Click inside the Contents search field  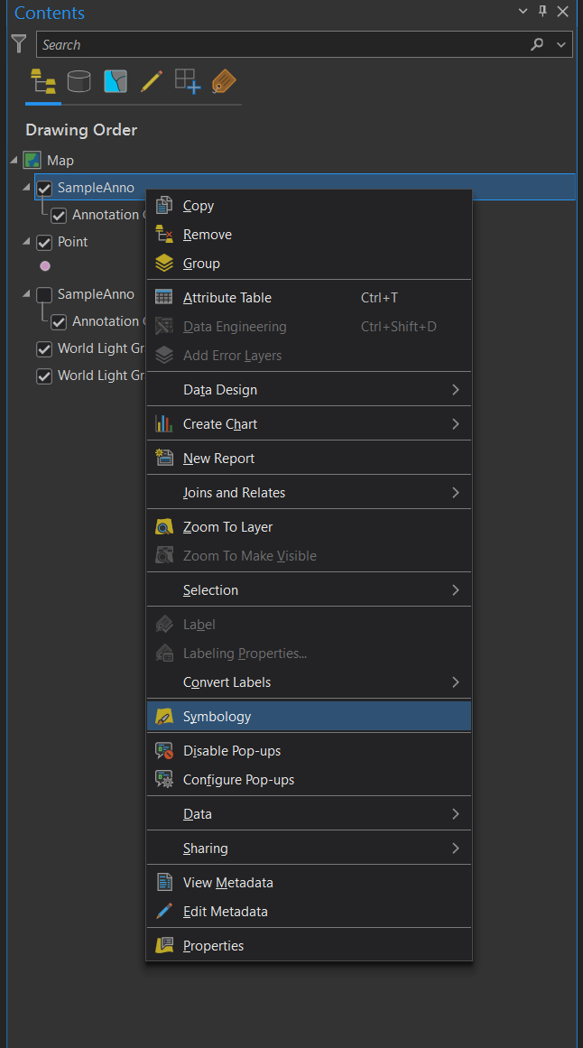pos(271,43)
